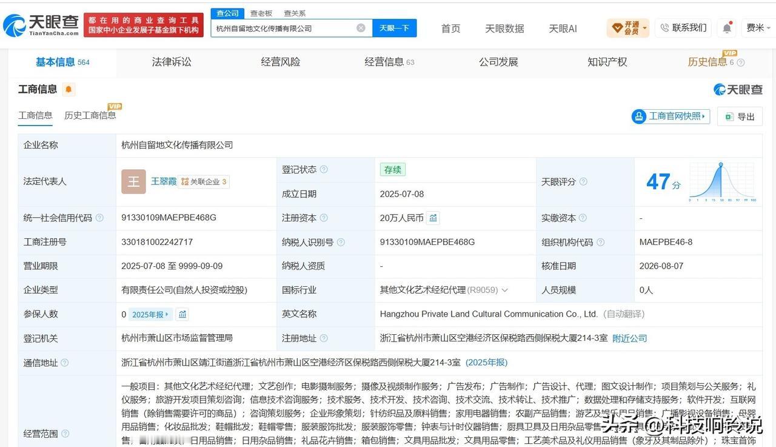Open the chart icon beside 20万人民币

coord(433,218)
